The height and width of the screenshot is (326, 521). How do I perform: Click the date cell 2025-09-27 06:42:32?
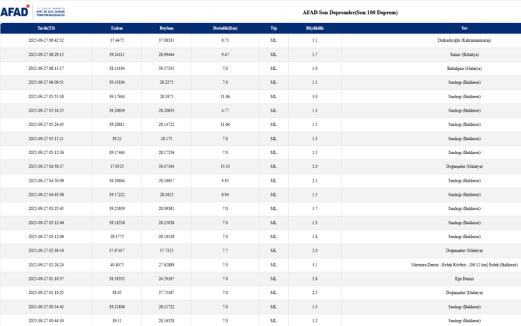46,40
